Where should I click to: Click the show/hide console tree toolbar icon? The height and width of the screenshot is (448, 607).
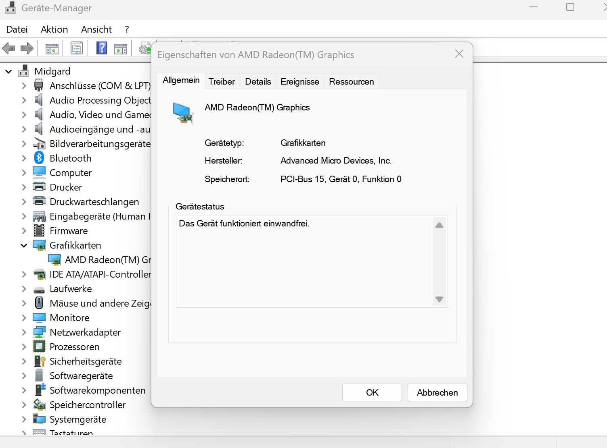click(52, 49)
